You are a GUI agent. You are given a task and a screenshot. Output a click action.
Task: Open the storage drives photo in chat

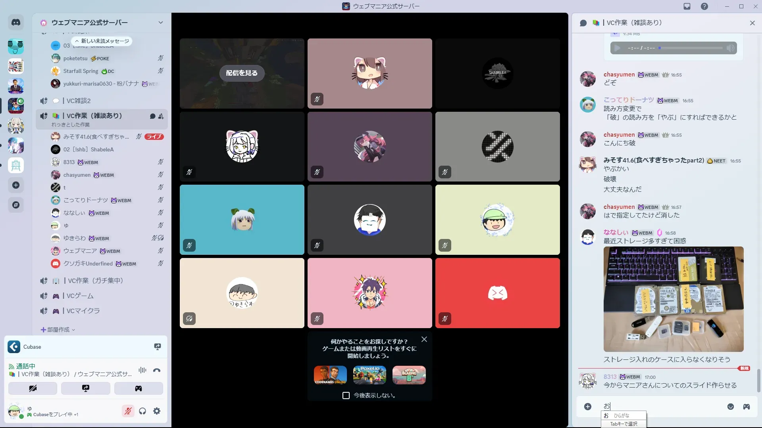(x=673, y=299)
